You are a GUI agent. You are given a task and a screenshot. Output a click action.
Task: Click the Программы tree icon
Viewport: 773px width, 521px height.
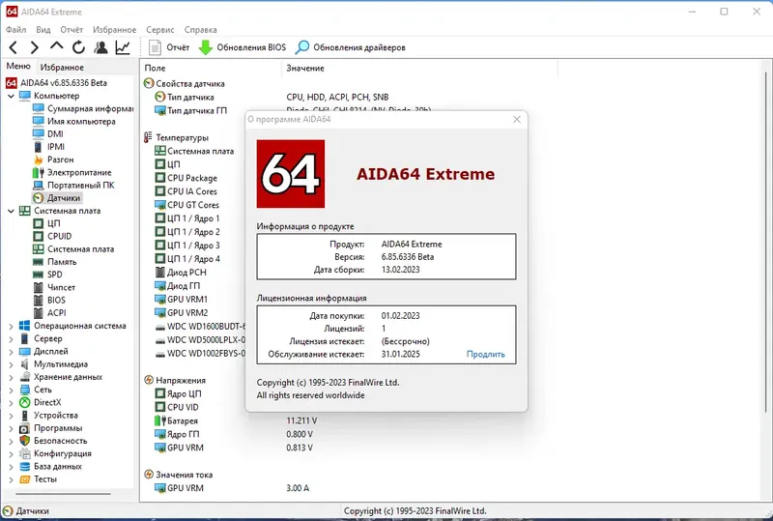click(x=25, y=428)
